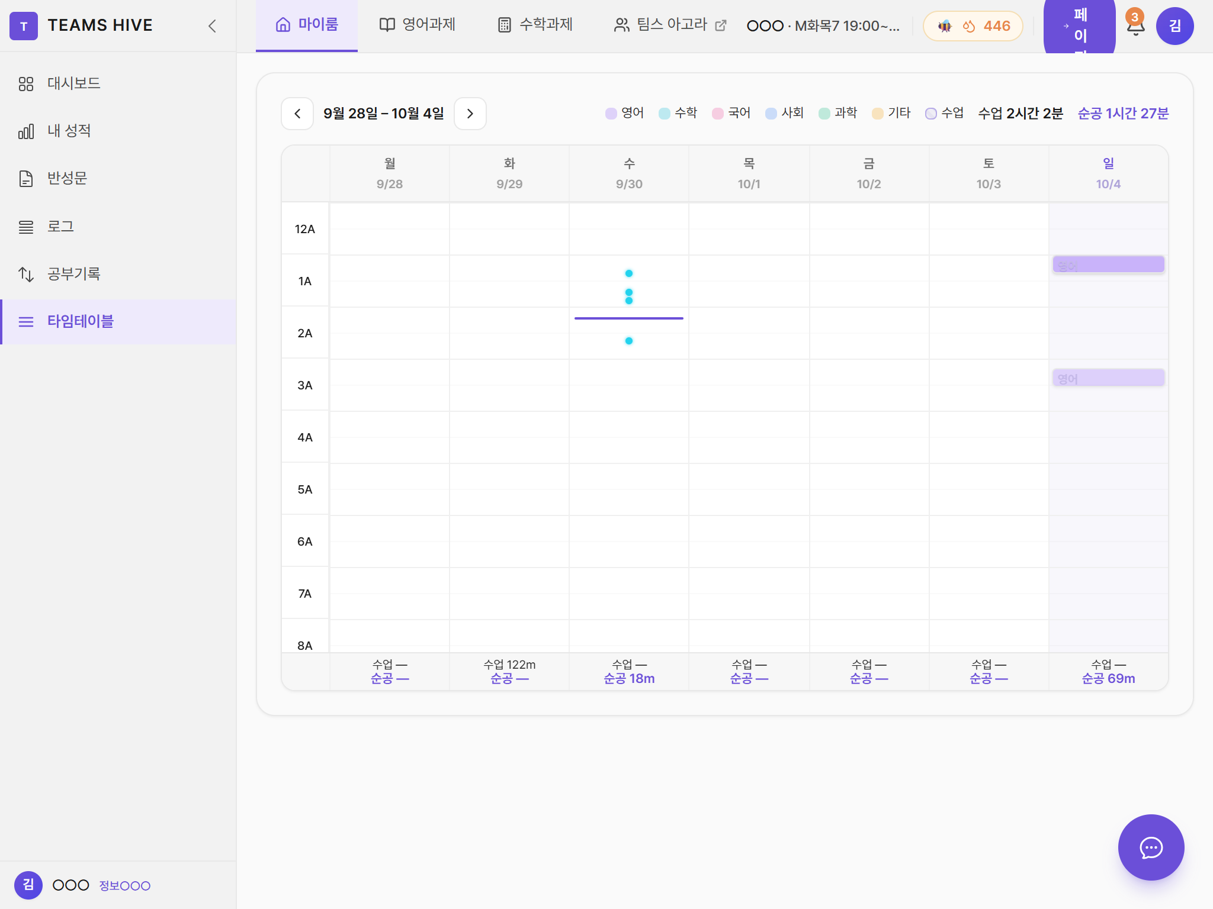Open the 정보OOO link at bottom
This screenshot has height=909, width=1213.
point(124,886)
